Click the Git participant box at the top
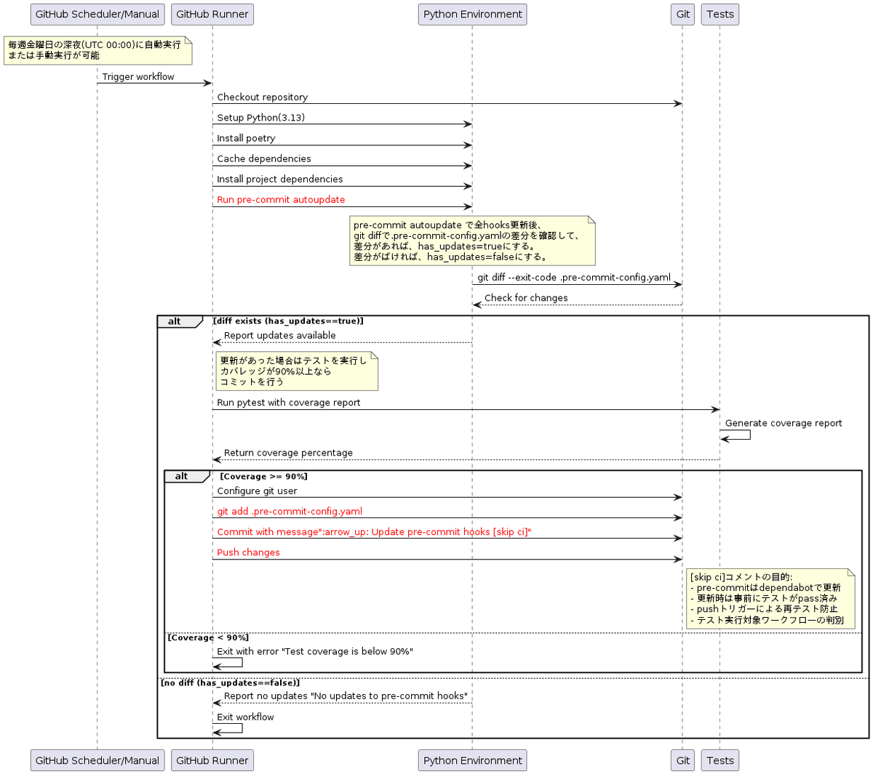Viewport: 873px width, 774px height. pos(681,14)
